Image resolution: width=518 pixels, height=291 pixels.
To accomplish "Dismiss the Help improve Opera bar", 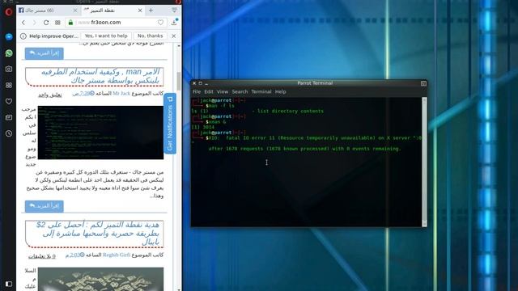I will click(x=174, y=36).
